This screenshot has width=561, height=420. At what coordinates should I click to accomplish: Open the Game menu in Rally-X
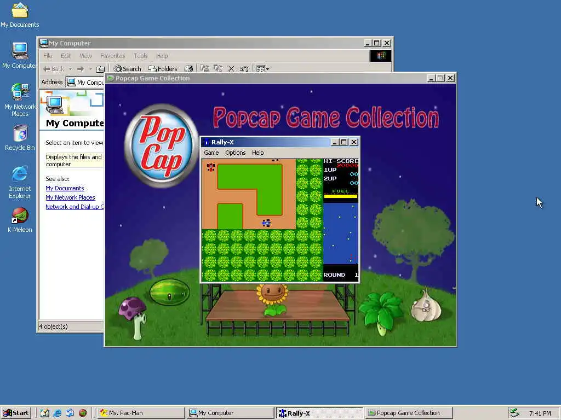211,153
